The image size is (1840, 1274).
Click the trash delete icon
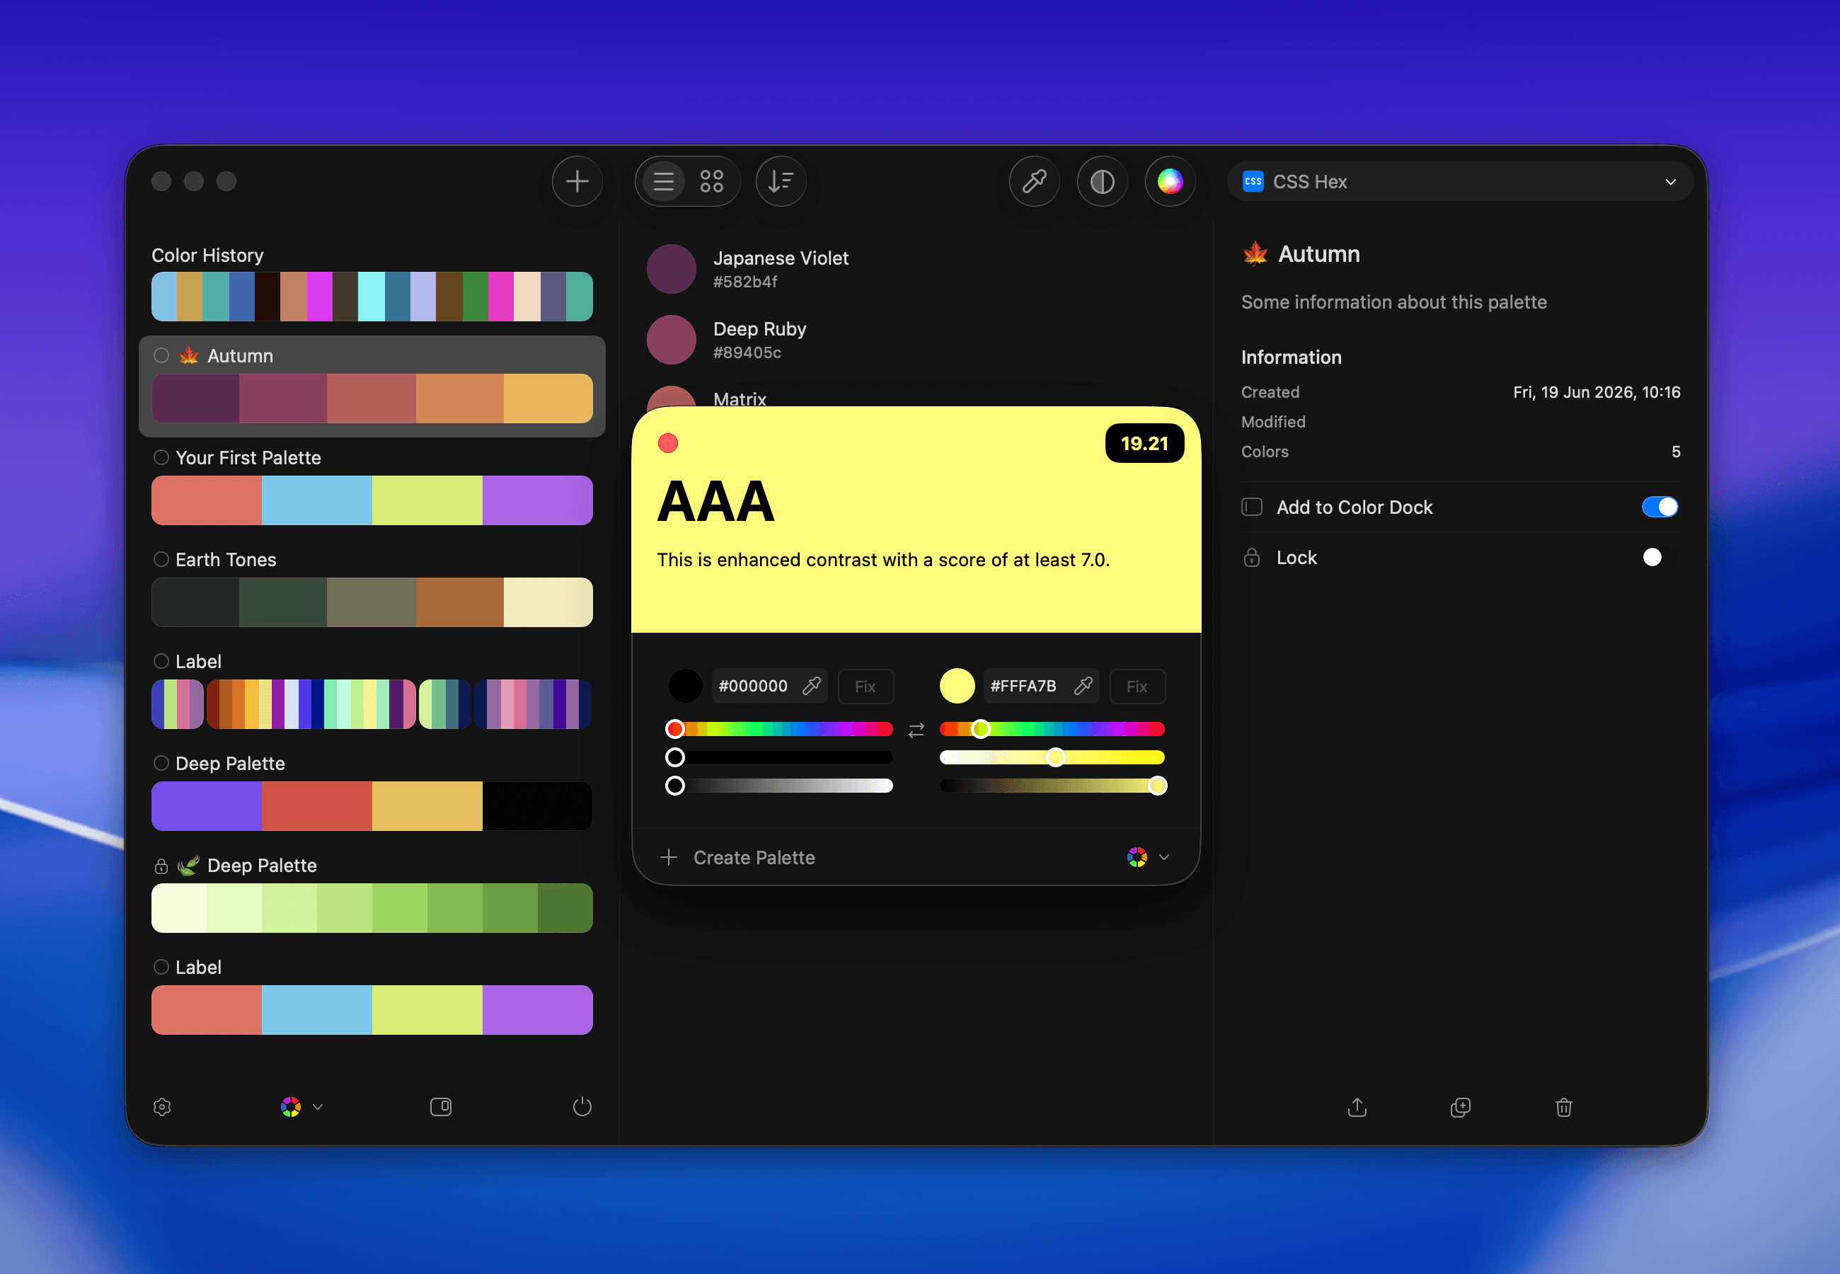1563,1106
